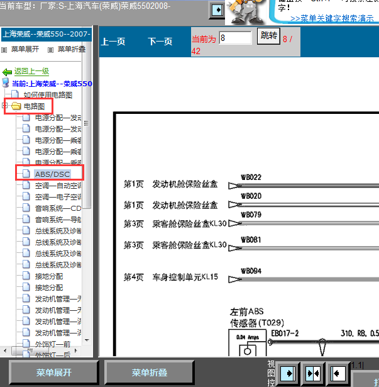The image size is (379, 387).
Task: Click the view control collapse-left arrow icon
Action: point(338,373)
